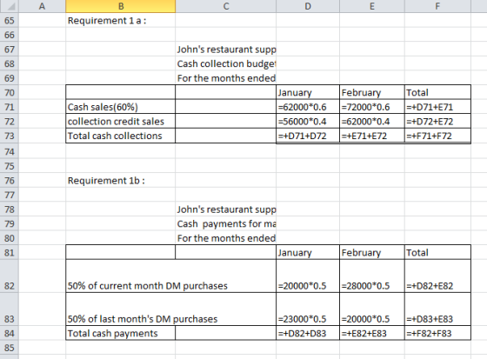Image resolution: width=487 pixels, height=359 pixels.
Task: Click 'For the months ended' cell in row 80
Action: 226,238
